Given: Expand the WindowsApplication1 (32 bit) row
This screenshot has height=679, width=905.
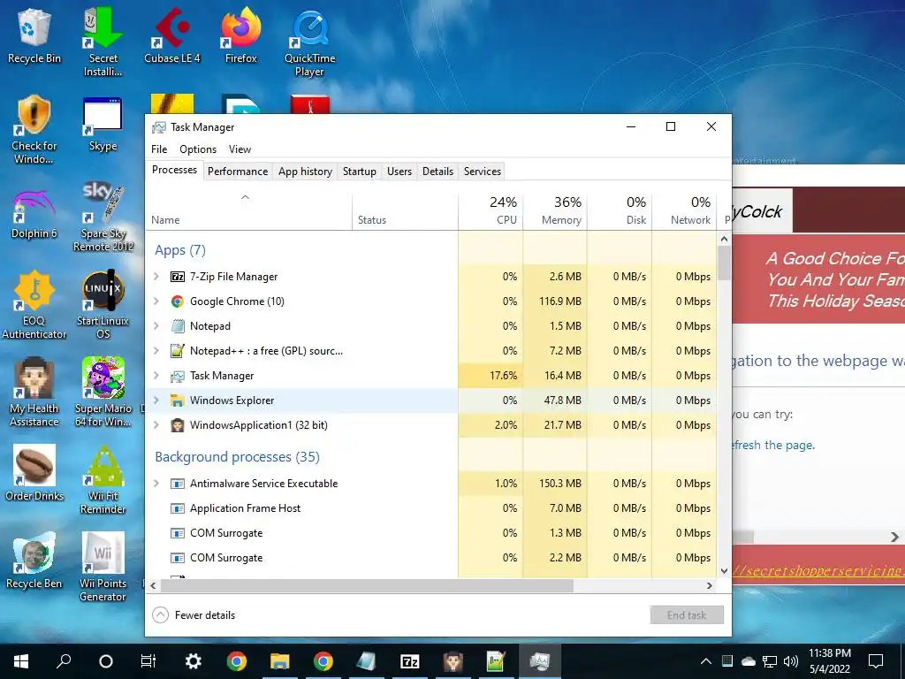Looking at the screenshot, I should pos(156,425).
